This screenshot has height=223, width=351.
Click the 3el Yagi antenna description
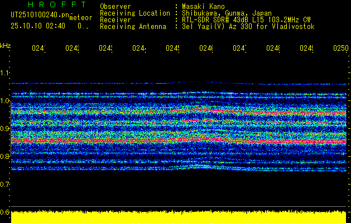point(248,26)
